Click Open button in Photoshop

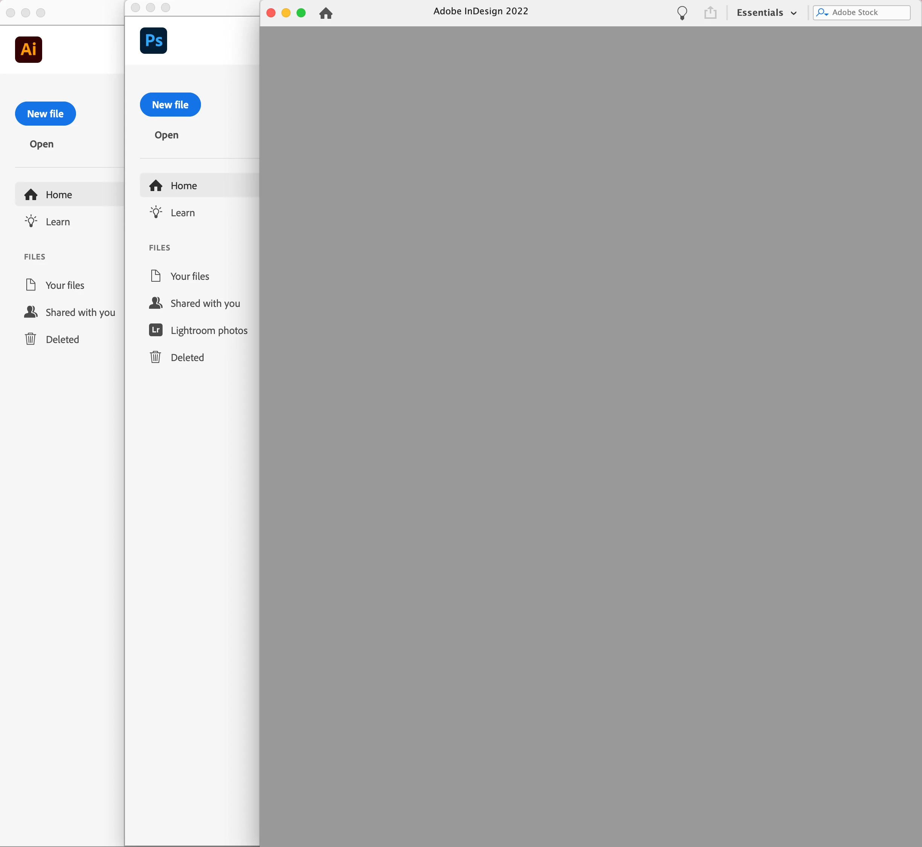point(166,135)
